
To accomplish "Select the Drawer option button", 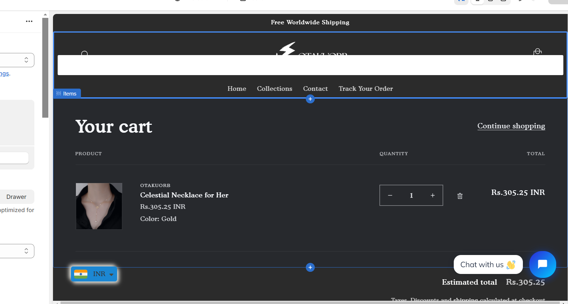I will (x=16, y=197).
